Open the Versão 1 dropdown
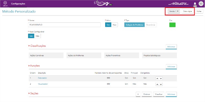205x102 pixels. point(174,11)
